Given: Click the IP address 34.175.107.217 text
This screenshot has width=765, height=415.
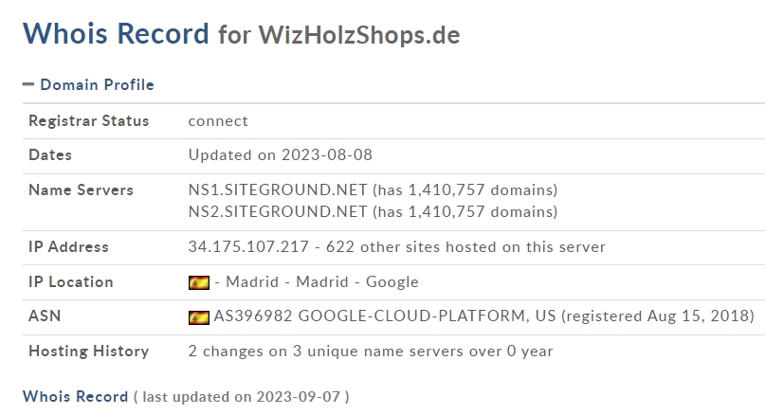Looking at the screenshot, I should click(248, 246).
